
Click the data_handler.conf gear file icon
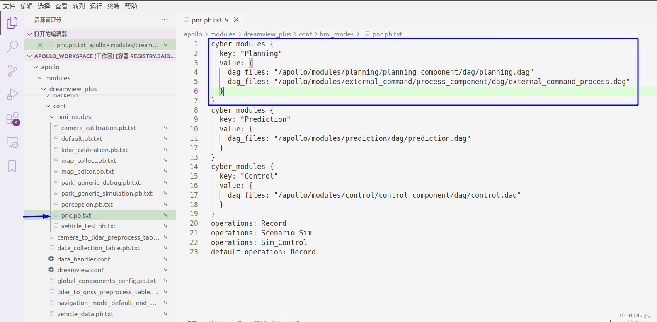pos(51,259)
